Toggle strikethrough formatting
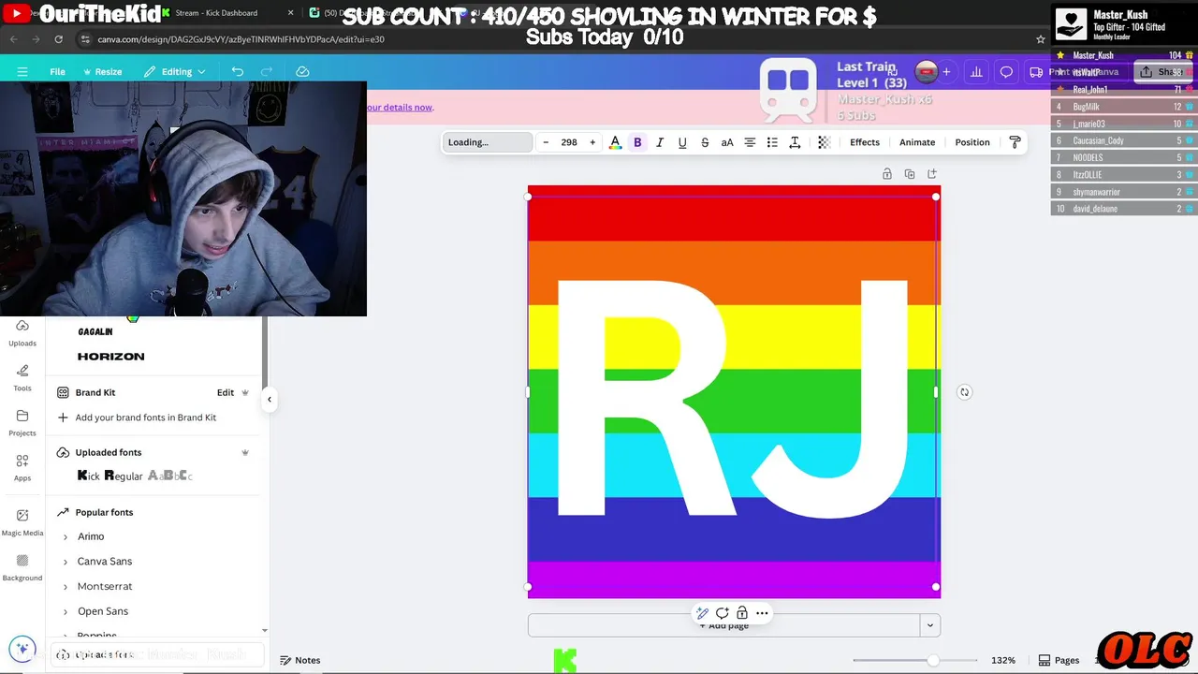Viewport: 1198px width, 674px height. [705, 142]
